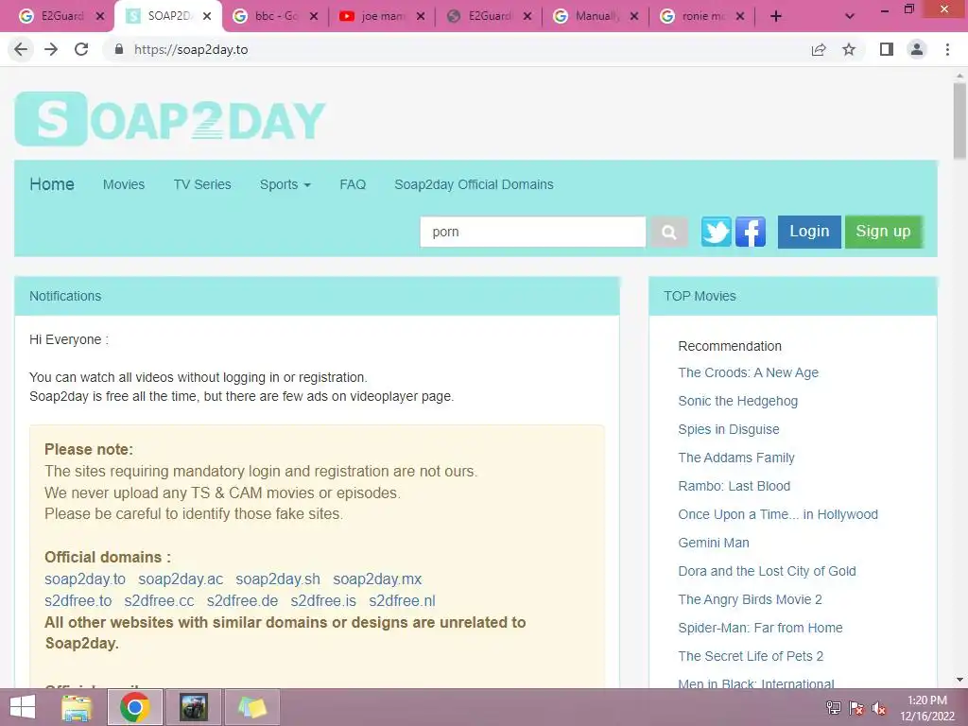Open the soap2day.sh domain link
968x726 pixels.
pyautogui.click(x=278, y=579)
